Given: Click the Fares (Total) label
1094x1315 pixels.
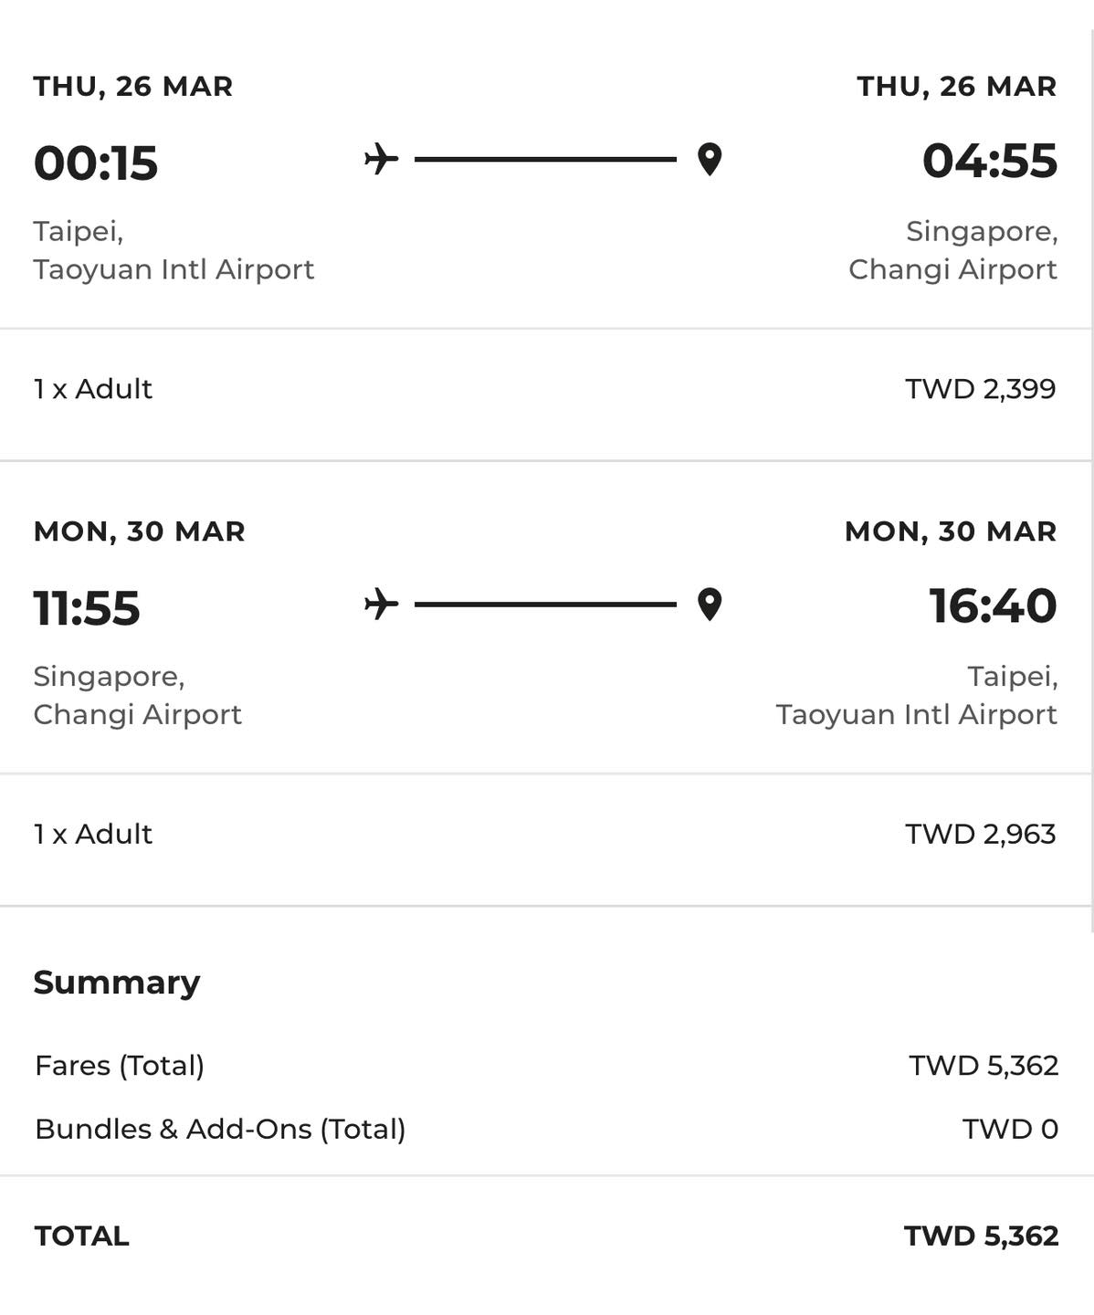Looking at the screenshot, I should pyautogui.click(x=120, y=1066).
